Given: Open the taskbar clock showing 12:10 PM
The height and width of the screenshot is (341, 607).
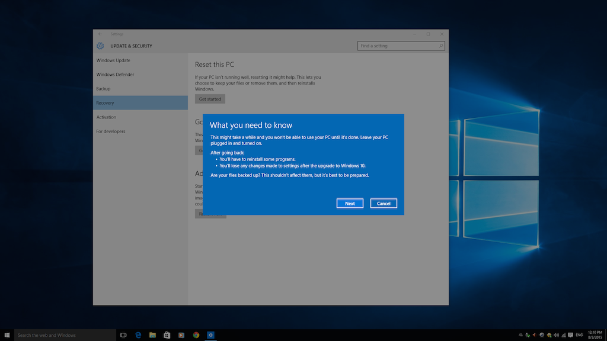Looking at the screenshot, I should tap(595, 335).
